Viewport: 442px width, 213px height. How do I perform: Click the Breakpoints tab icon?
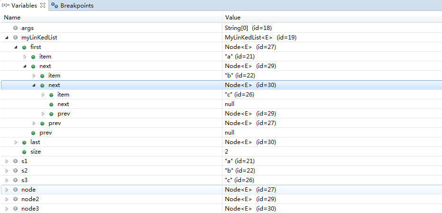pos(55,6)
